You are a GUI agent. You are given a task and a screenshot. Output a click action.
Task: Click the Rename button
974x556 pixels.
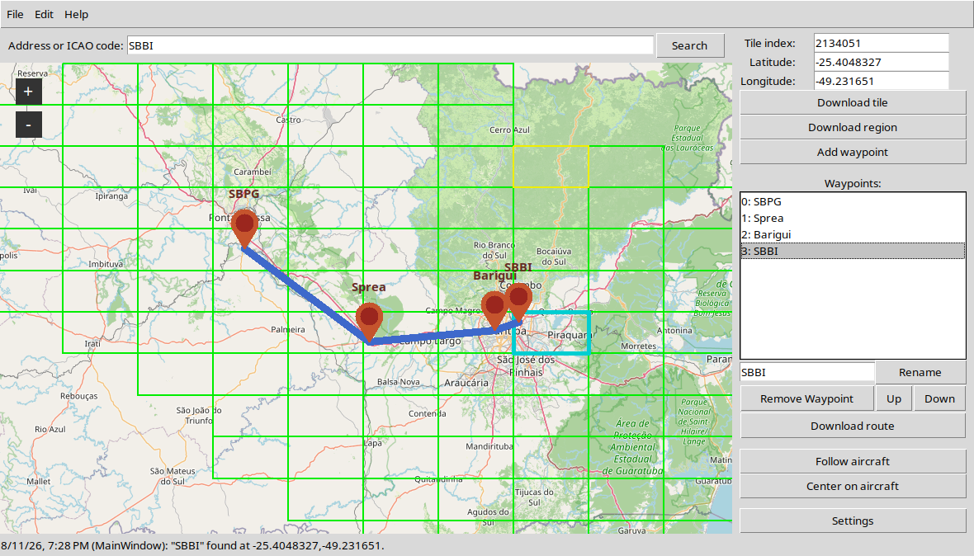(920, 372)
